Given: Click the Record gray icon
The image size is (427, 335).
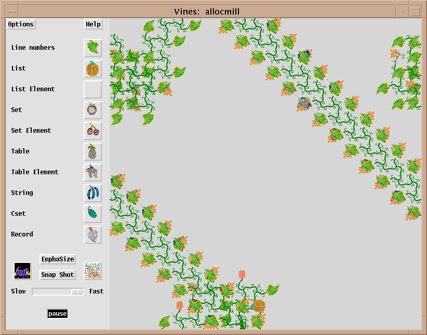Looking at the screenshot, I should pyautogui.click(x=93, y=234).
